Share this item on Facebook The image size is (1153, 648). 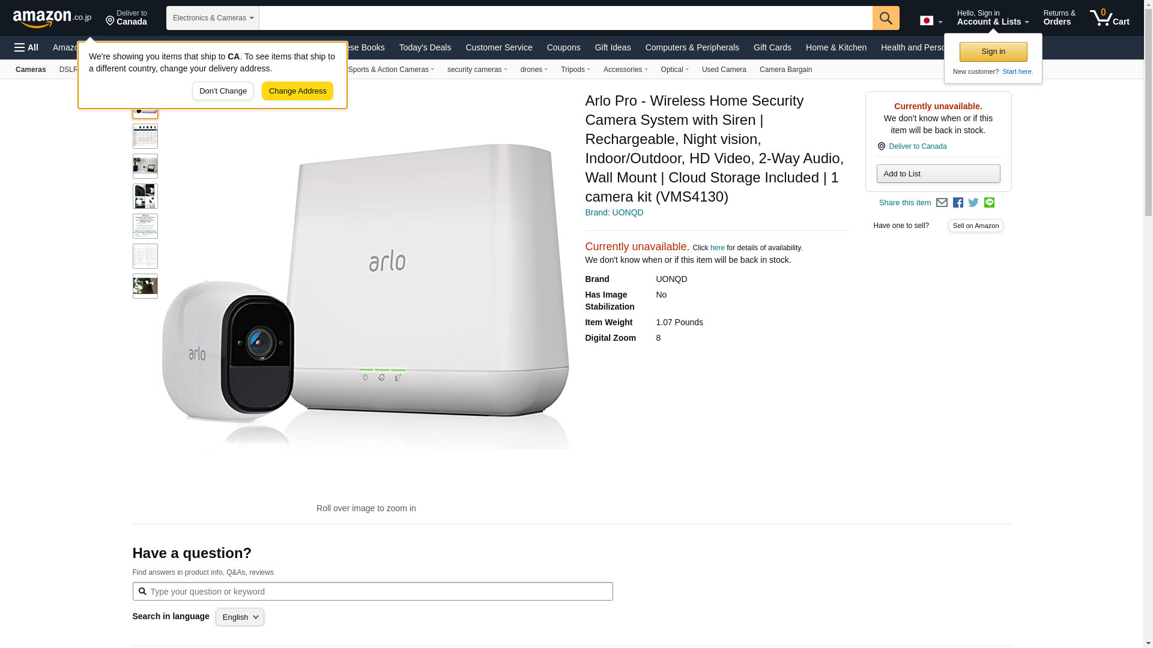pos(958,203)
